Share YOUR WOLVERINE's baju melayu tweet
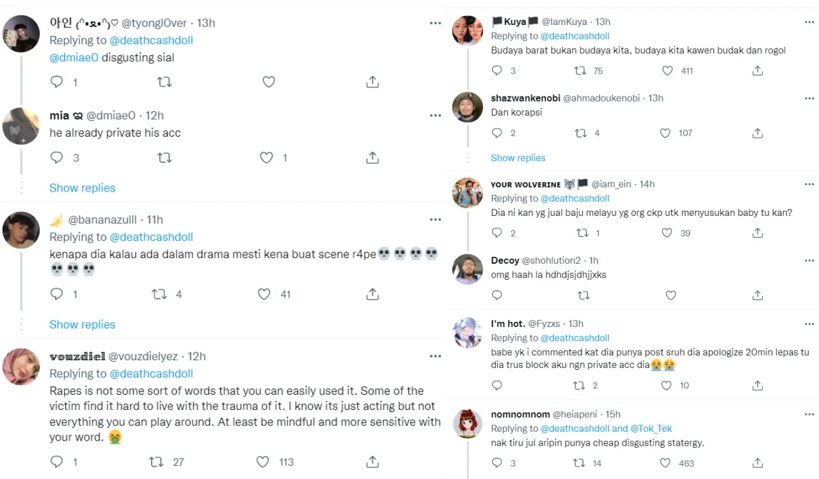 [x=758, y=233]
